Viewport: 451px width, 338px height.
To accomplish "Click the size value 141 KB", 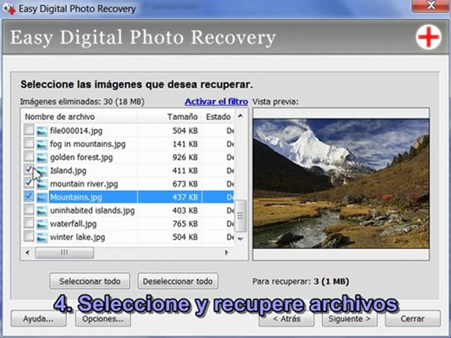I will [185, 144].
